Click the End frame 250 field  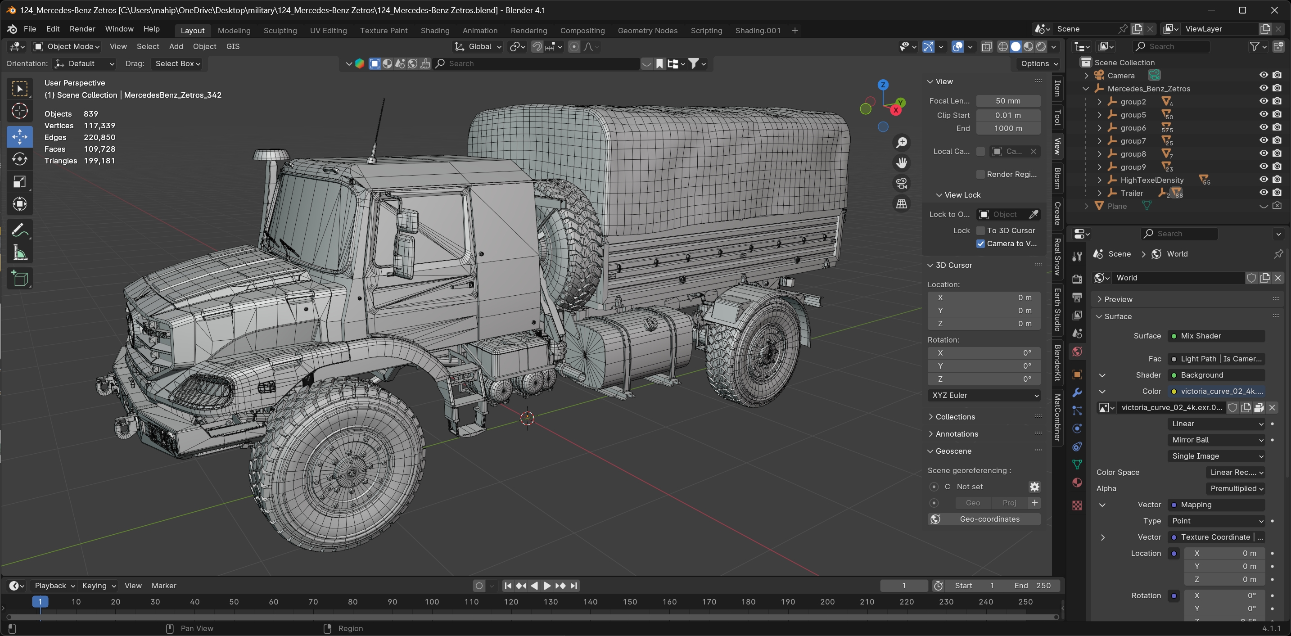pyautogui.click(x=1033, y=586)
